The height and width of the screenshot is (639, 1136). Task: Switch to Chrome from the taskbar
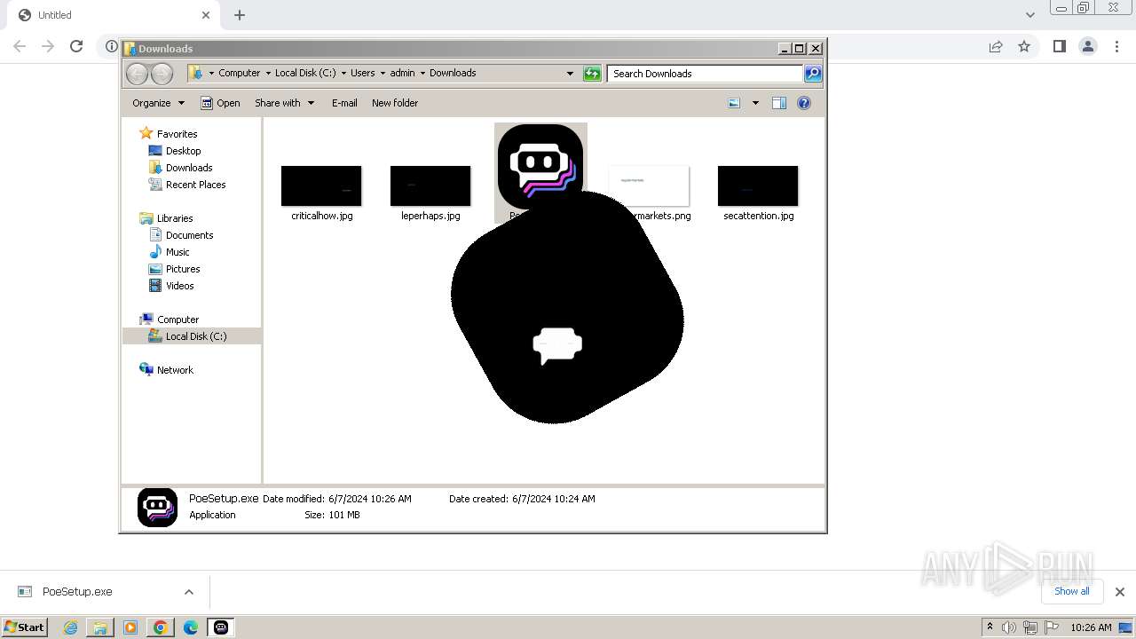[161, 627]
